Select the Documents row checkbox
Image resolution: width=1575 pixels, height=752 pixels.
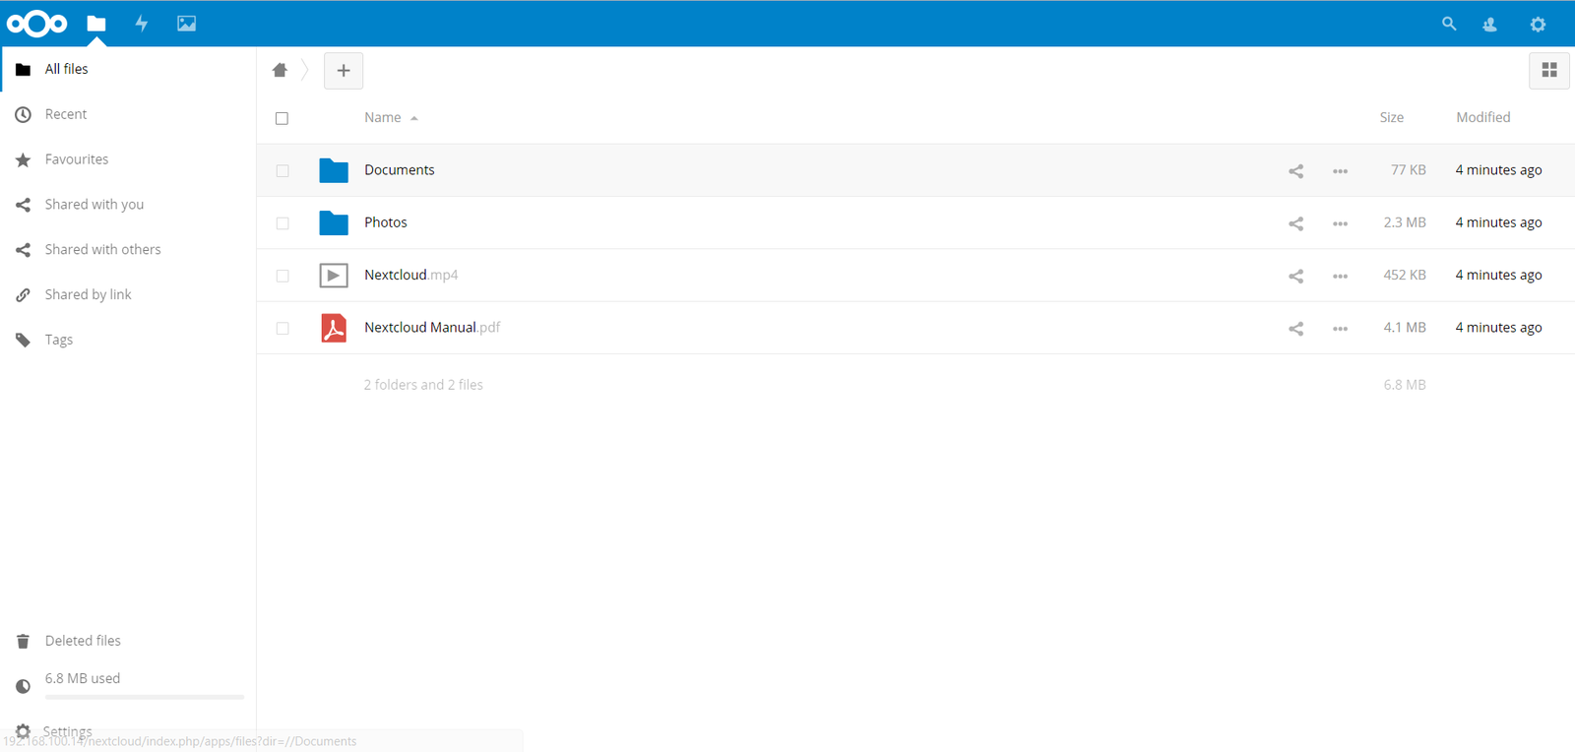[x=283, y=170]
